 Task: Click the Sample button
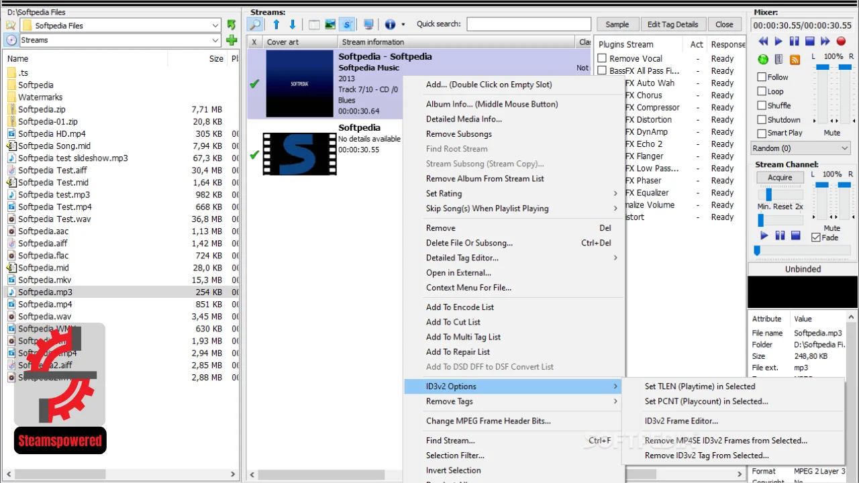[x=617, y=24]
